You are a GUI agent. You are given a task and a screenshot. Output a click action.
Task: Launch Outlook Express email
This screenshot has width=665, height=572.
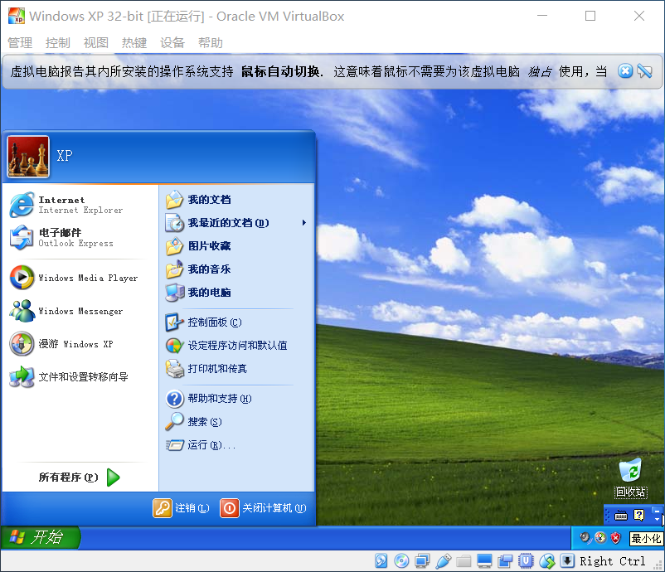pos(80,237)
